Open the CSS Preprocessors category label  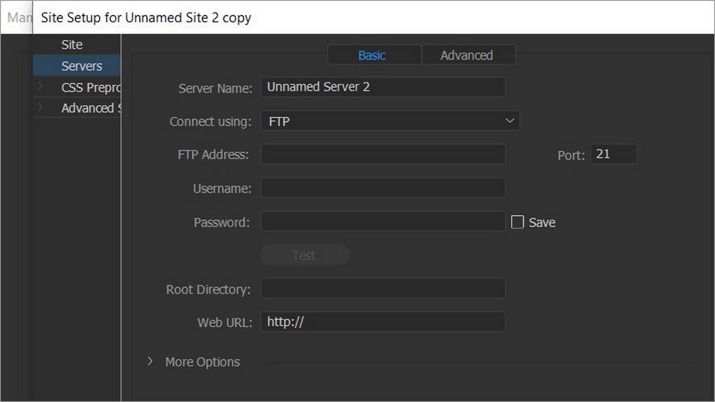point(89,87)
